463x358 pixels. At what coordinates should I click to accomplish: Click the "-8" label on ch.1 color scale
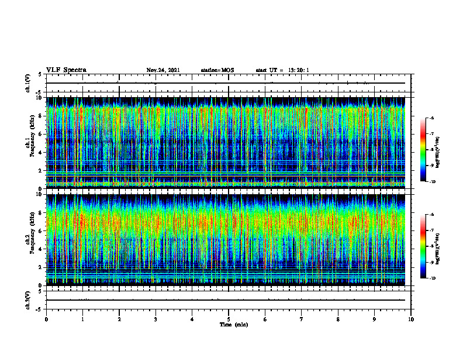point(431,150)
